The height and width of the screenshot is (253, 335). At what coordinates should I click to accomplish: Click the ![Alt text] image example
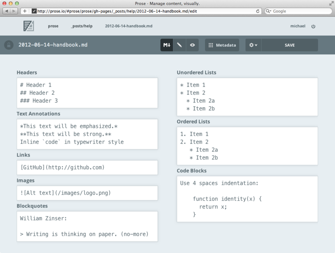(65, 193)
